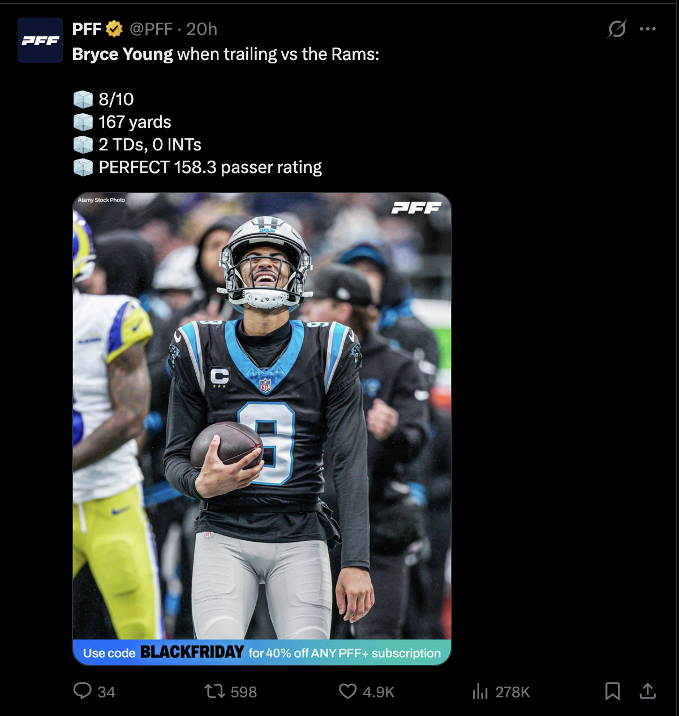This screenshot has width=679, height=716.
Task: Click the 278K views count
Action: (513, 692)
